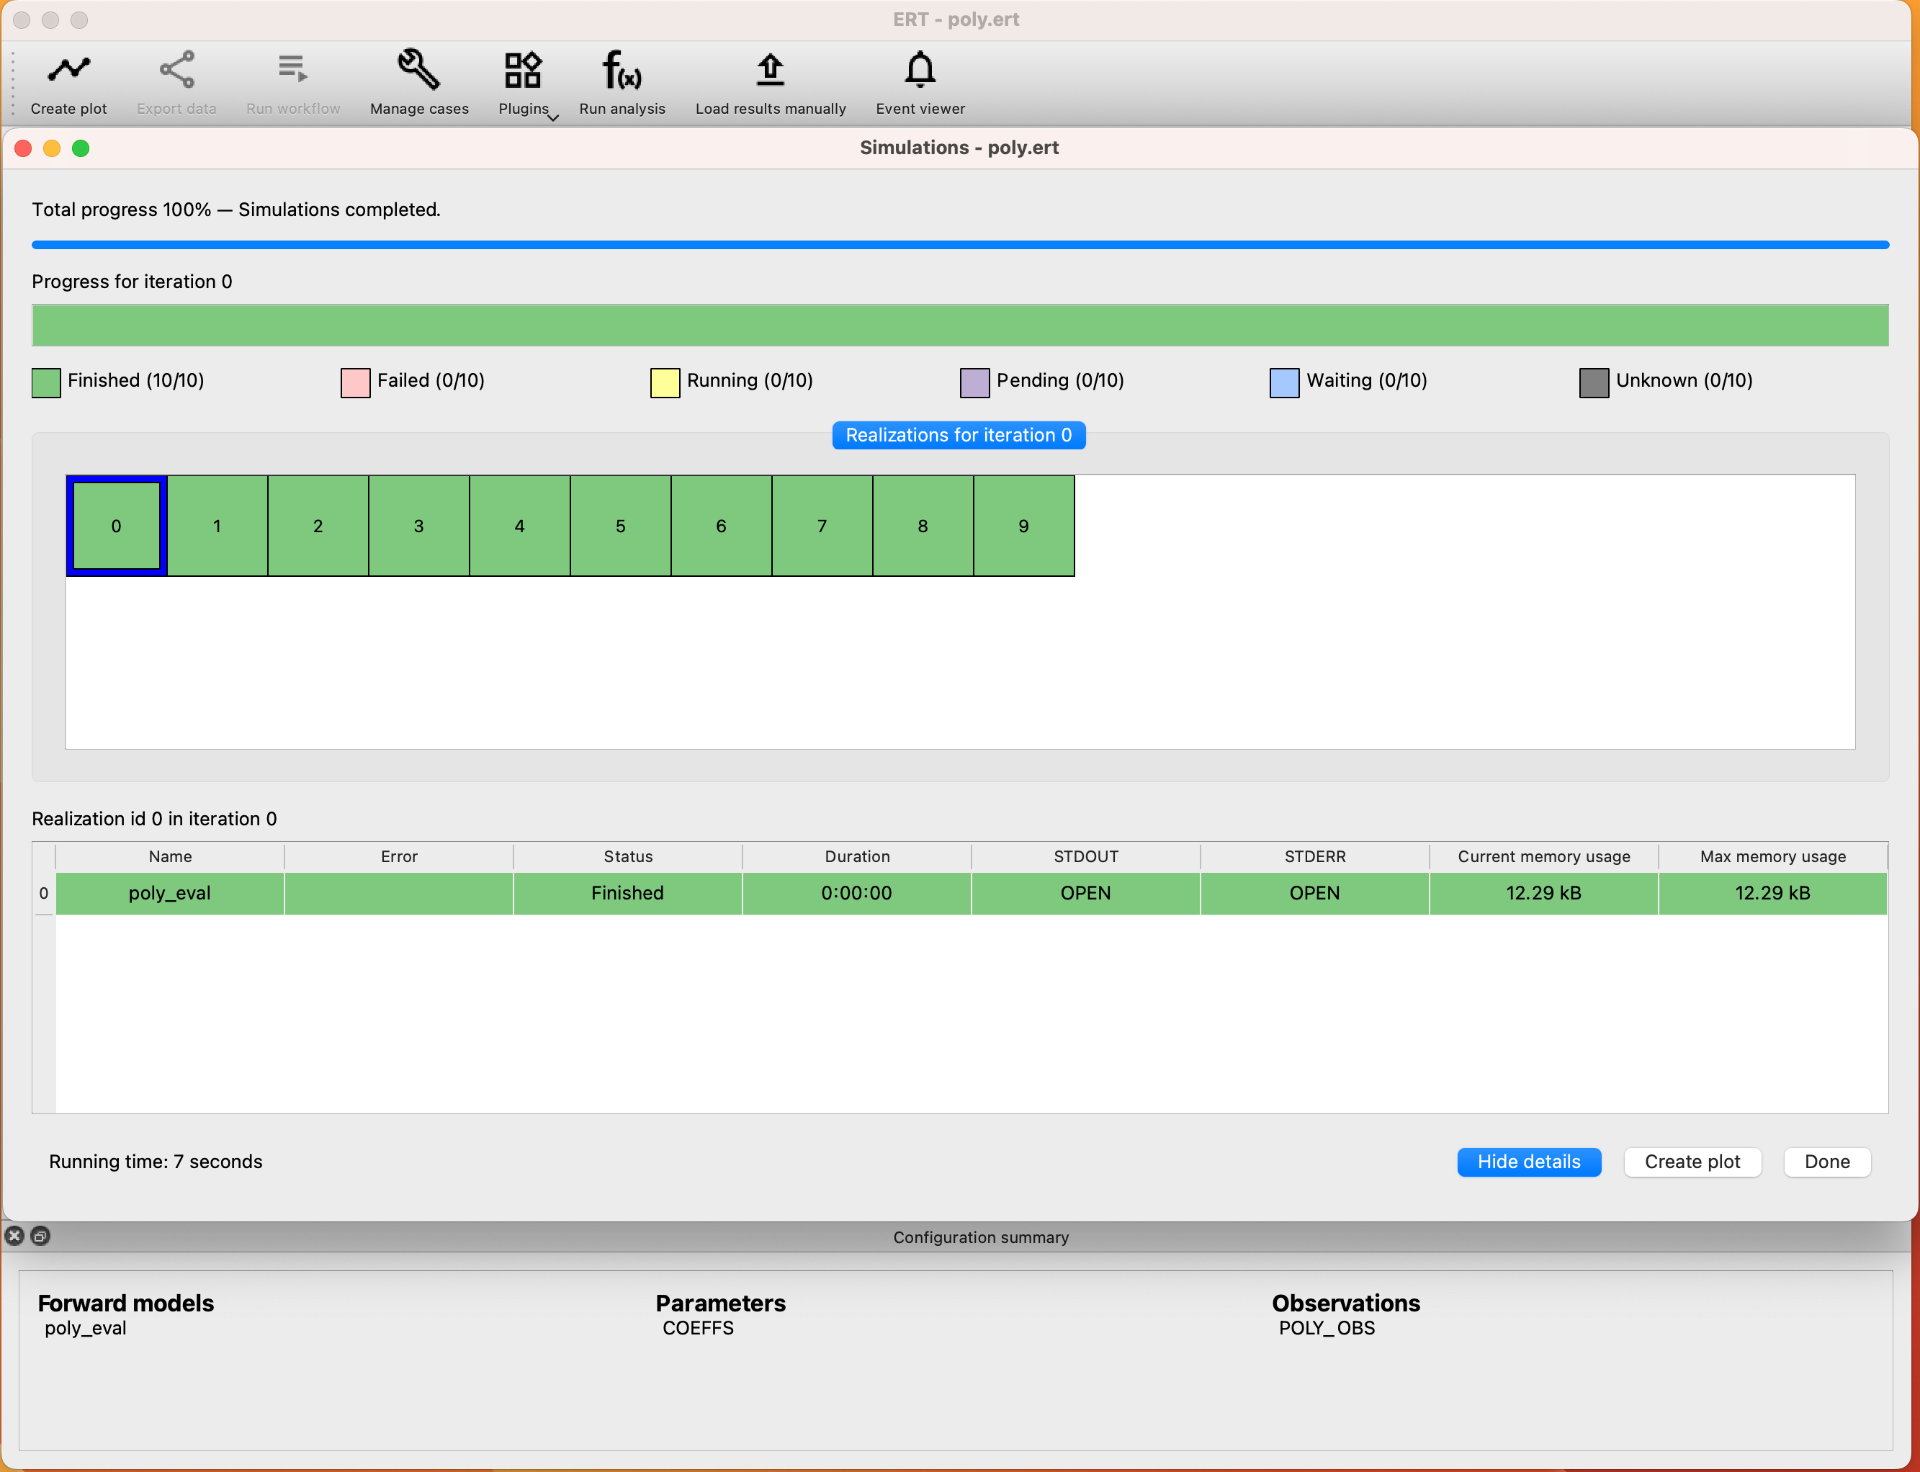
Task: Undock the Configuration summary panel
Action: (40, 1237)
